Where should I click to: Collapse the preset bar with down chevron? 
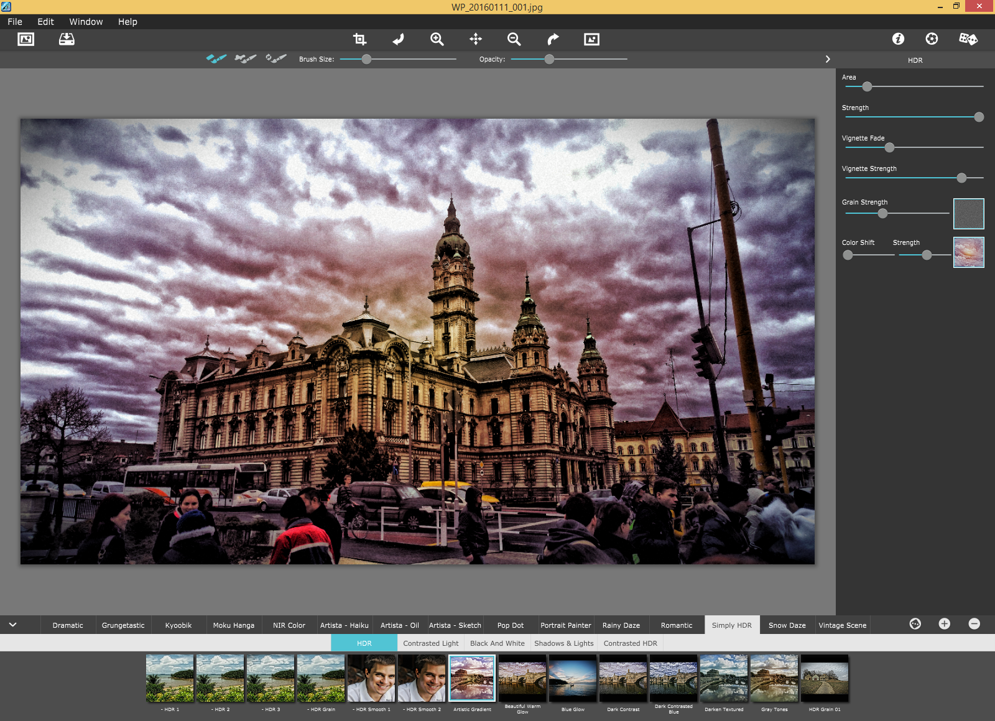coord(12,625)
